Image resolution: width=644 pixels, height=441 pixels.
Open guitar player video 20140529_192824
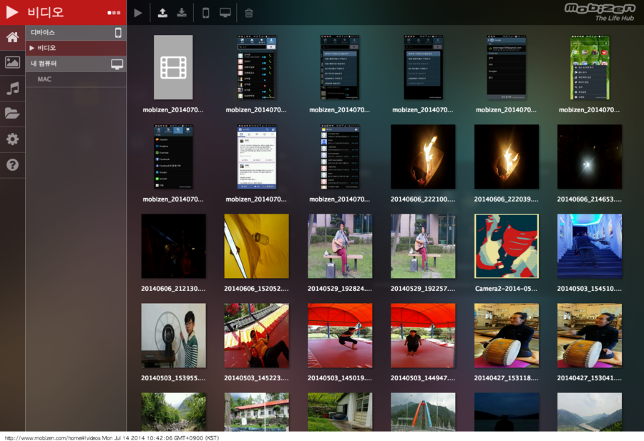[x=340, y=246]
